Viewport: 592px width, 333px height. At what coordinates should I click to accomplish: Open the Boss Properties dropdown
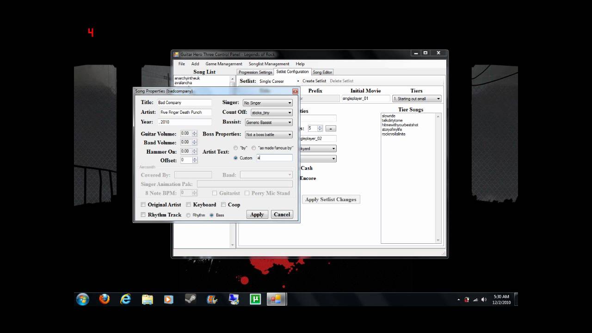(x=268, y=135)
